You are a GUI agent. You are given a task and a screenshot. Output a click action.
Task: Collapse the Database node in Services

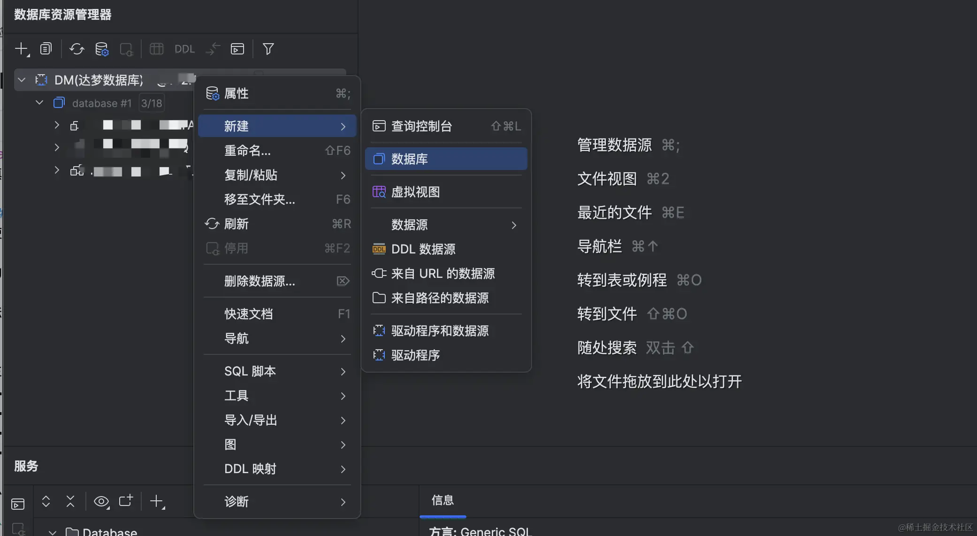tap(53, 532)
